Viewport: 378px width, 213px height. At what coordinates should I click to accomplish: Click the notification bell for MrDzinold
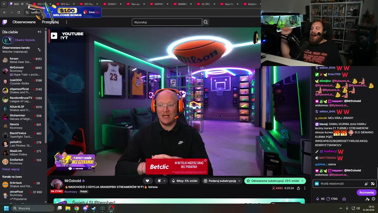(159, 181)
